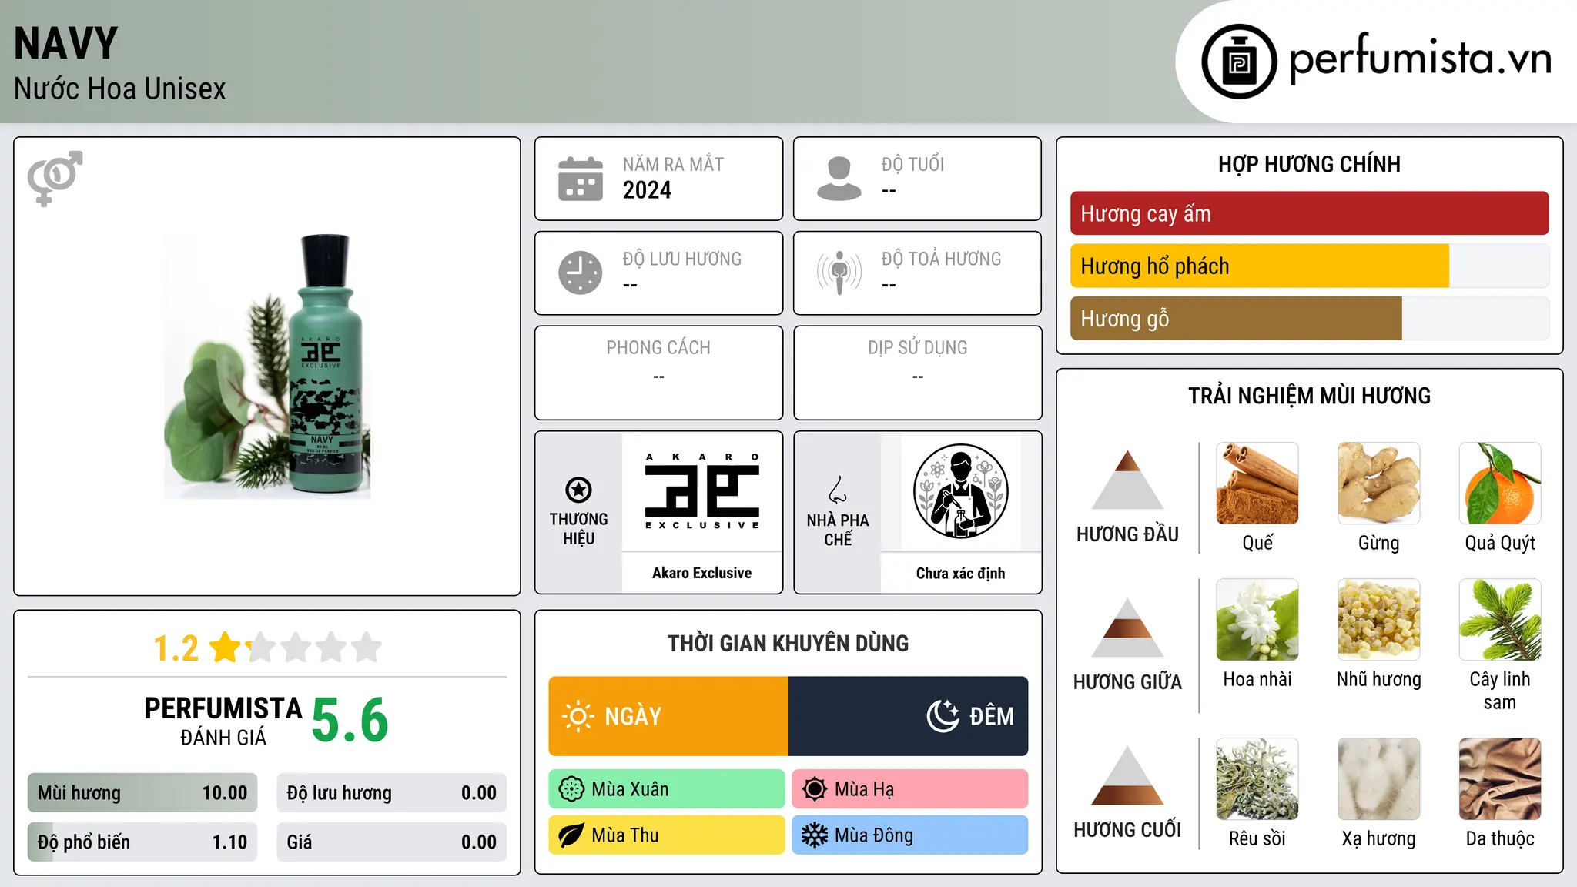Click the perfumista.vn bottle logo icon
1577x887 pixels.
(x=1239, y=62)
